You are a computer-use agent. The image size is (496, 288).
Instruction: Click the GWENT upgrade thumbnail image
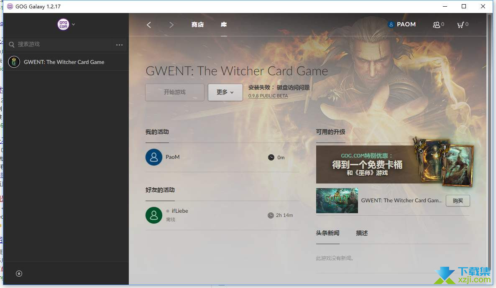tap(337, 201)
